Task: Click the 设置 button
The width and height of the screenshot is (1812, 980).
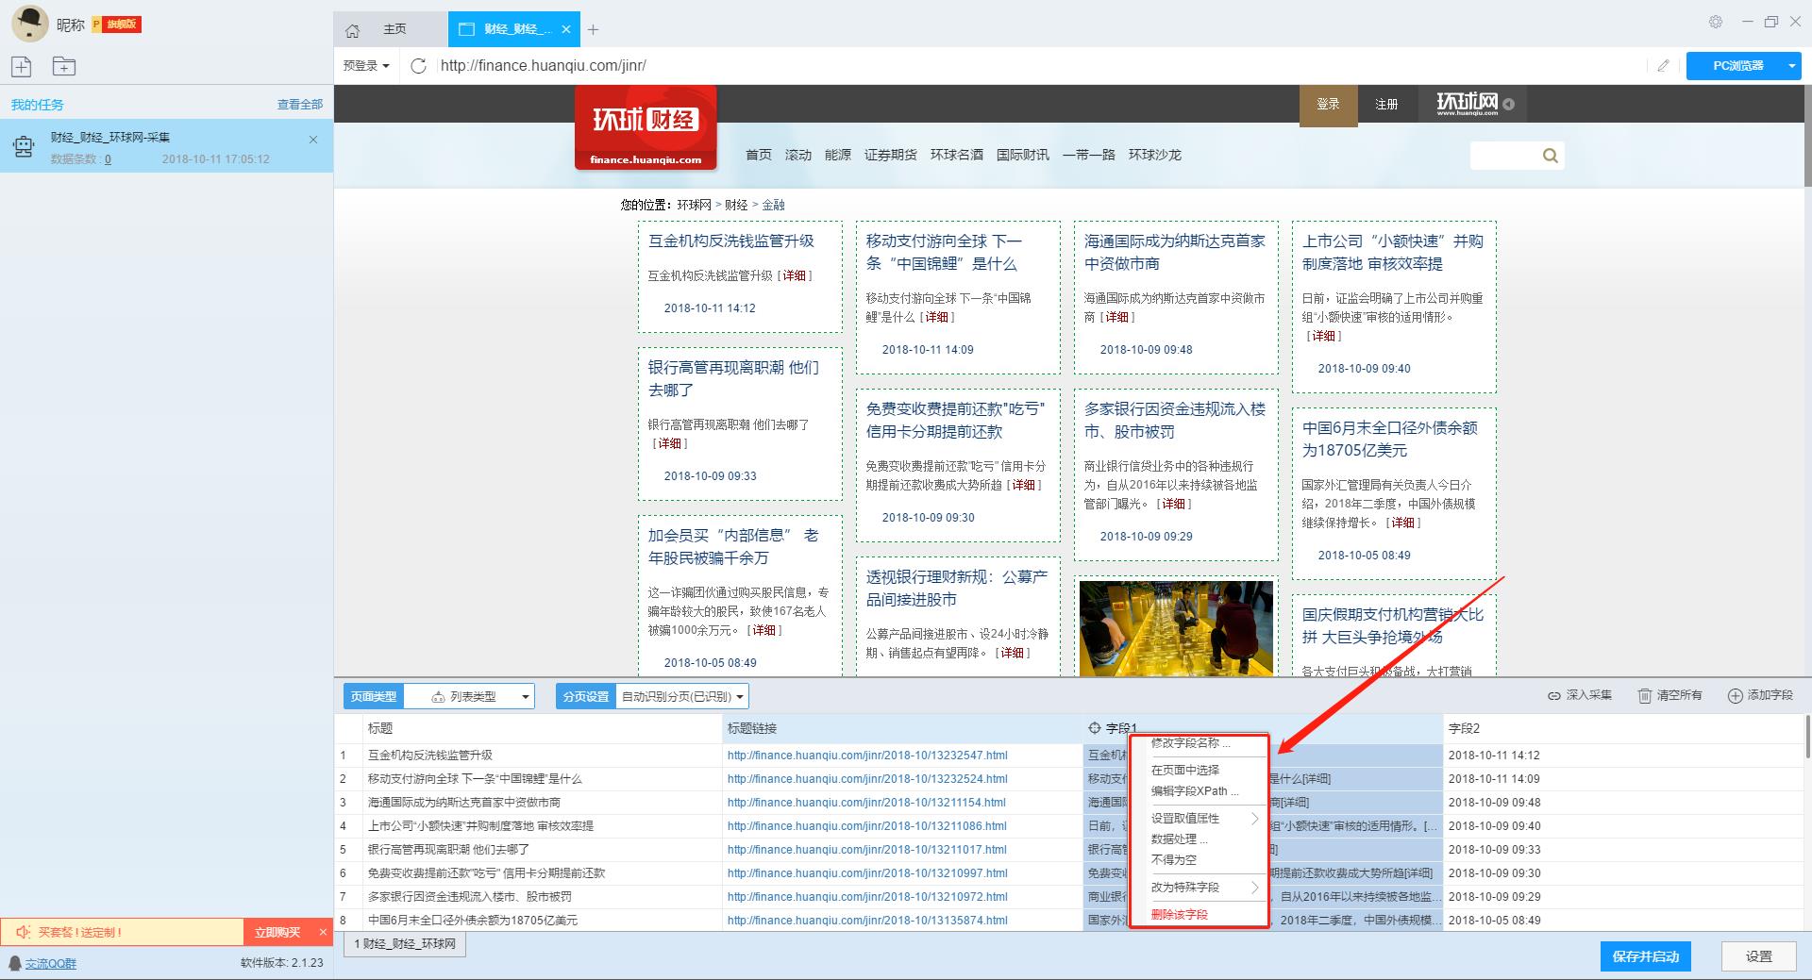Action: 1758,956
